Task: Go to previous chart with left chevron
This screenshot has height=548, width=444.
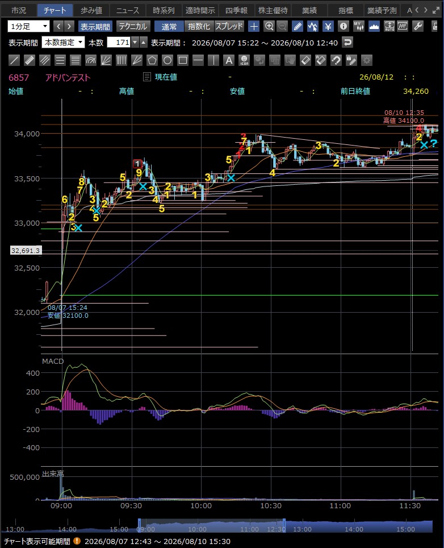Action: (x=58, y=26)
